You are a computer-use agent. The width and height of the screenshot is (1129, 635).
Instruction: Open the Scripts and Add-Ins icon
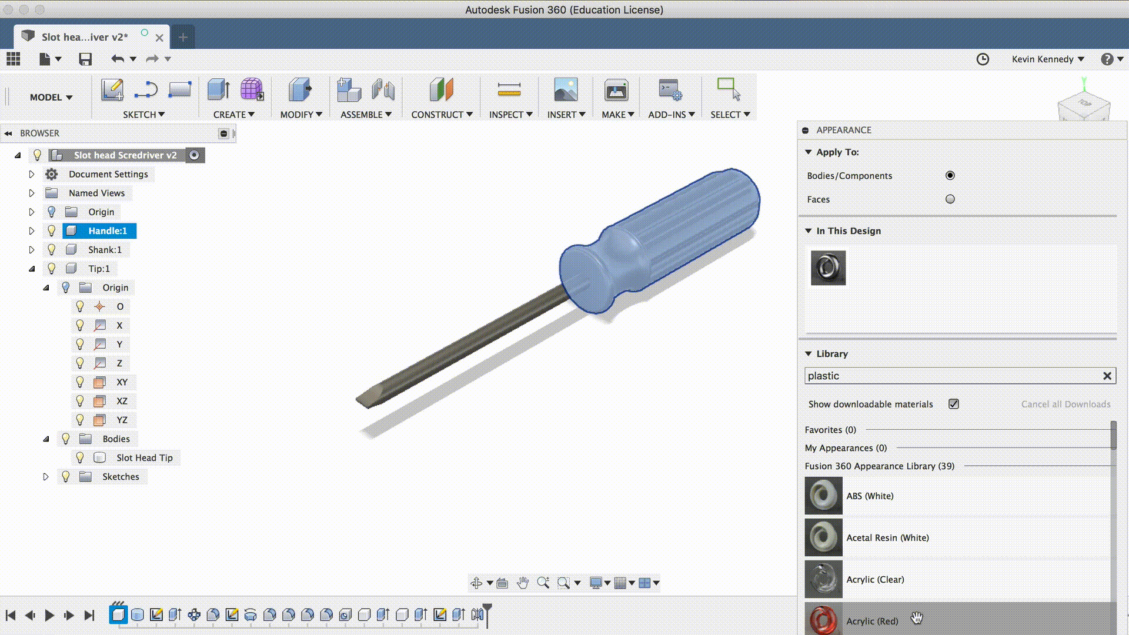(x=670, y=90)
